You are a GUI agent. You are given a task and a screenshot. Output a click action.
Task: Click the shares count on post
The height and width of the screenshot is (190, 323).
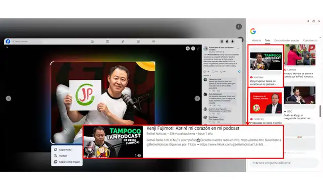point(223,72)
